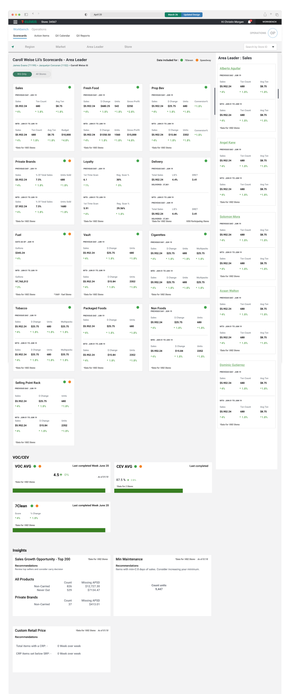
Task: Expand the Search by Store ID dropdown arrow
Action: pos(273,47)
